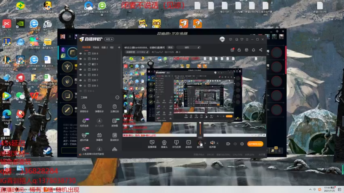Add a 多媒体 media source

188,144
